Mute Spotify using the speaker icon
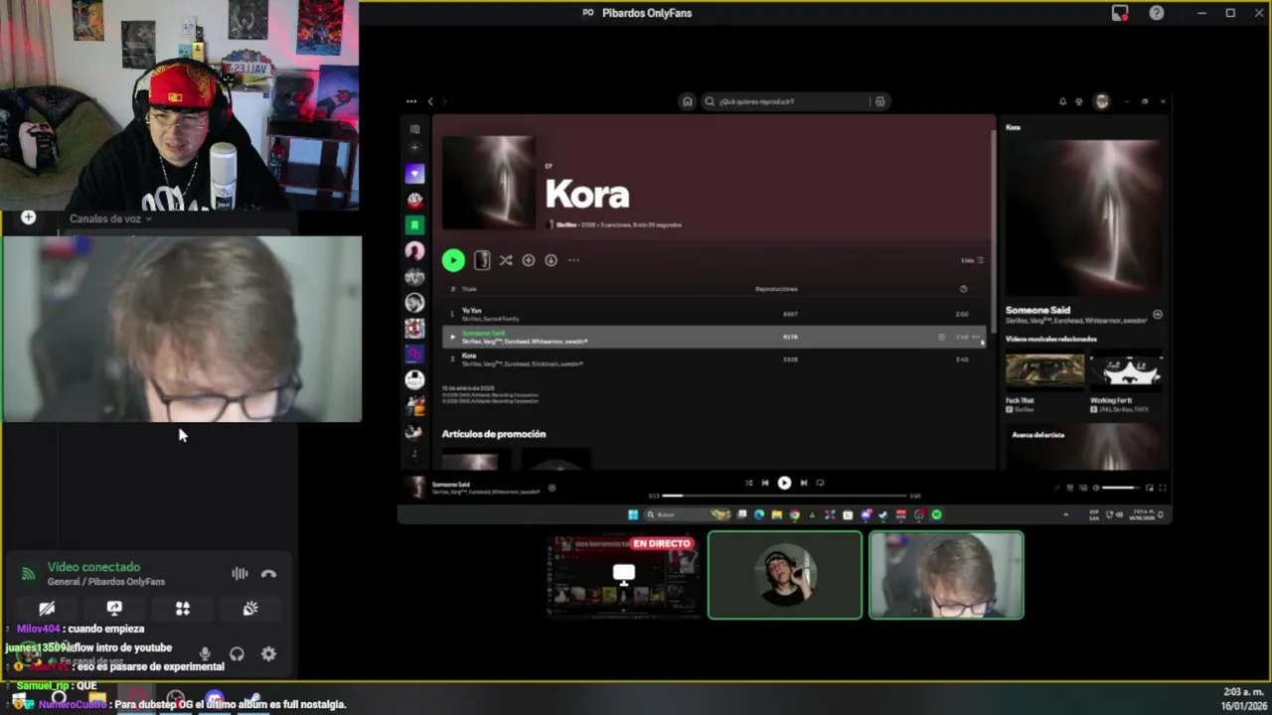This screenshot has width=1272, height=715. [x=1096, y=488]
